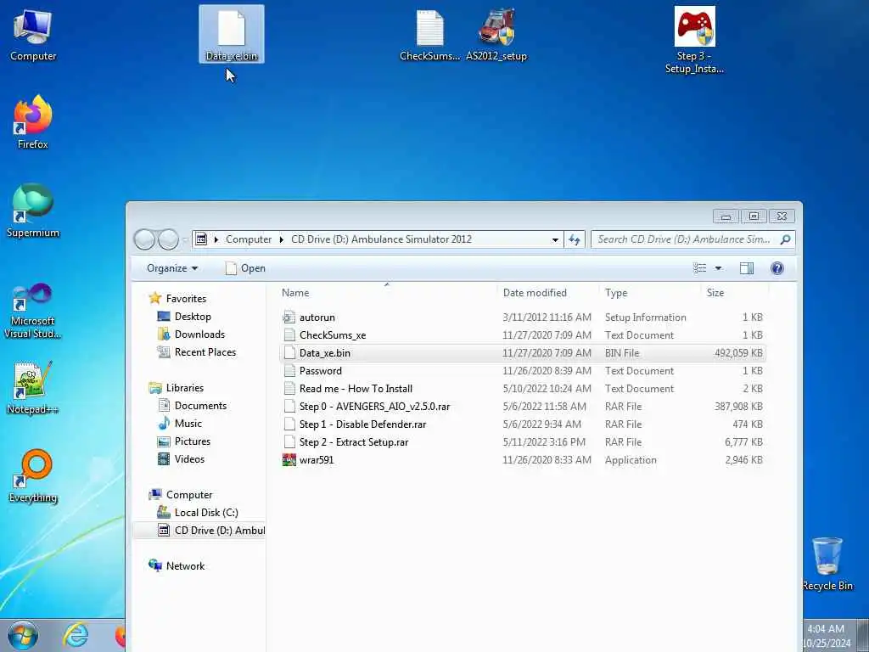
Task: Open the Pictures library
Action: (x=193, y=441)
